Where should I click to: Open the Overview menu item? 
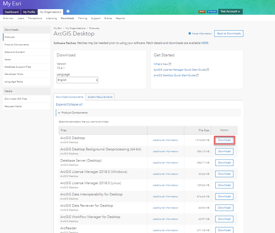click(x=8, y=18)
